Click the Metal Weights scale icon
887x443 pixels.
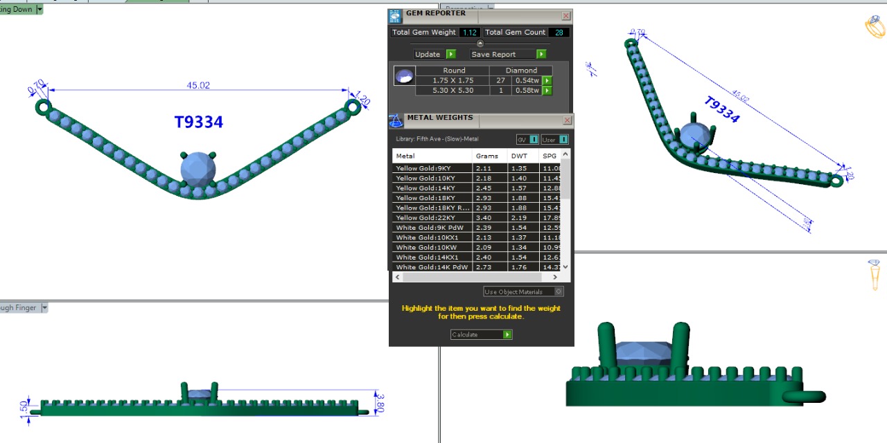click(396, 121)
